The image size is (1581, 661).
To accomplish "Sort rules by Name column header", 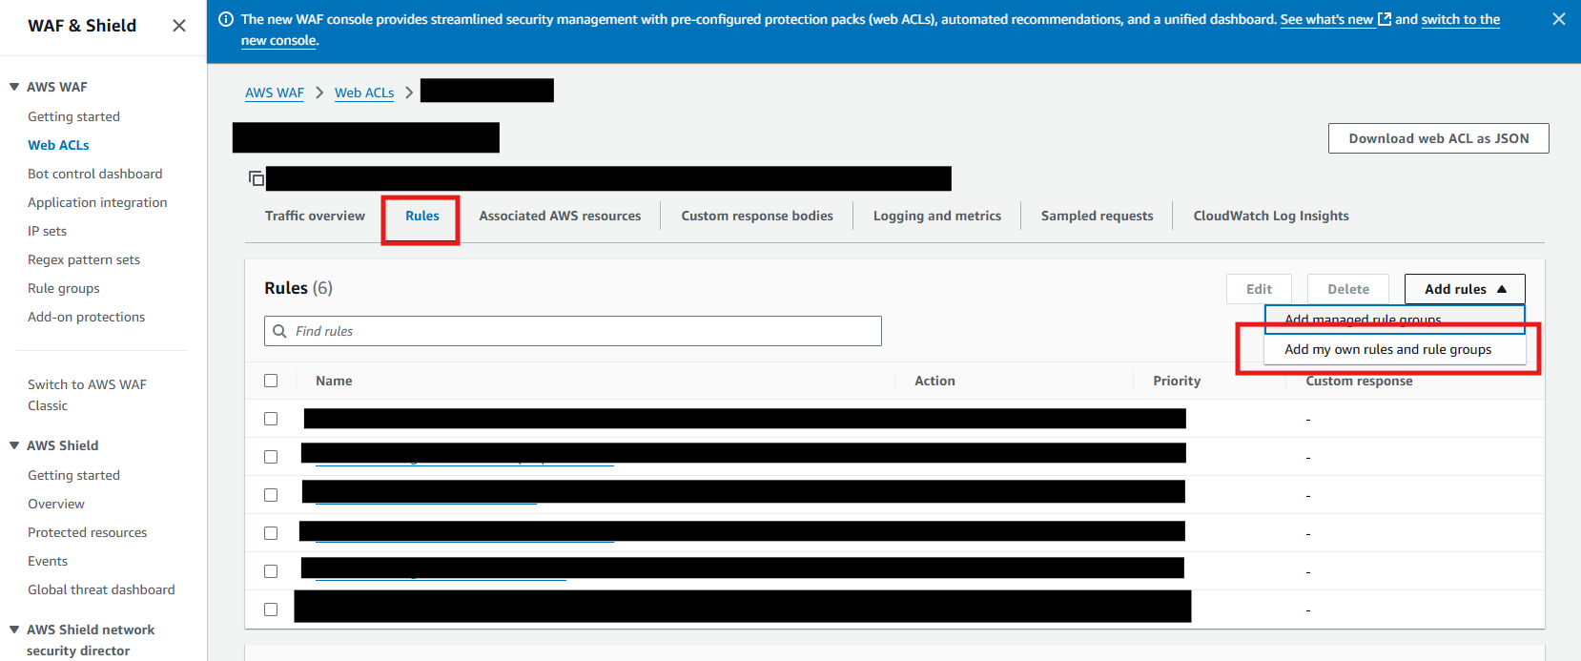I will 334,381.
